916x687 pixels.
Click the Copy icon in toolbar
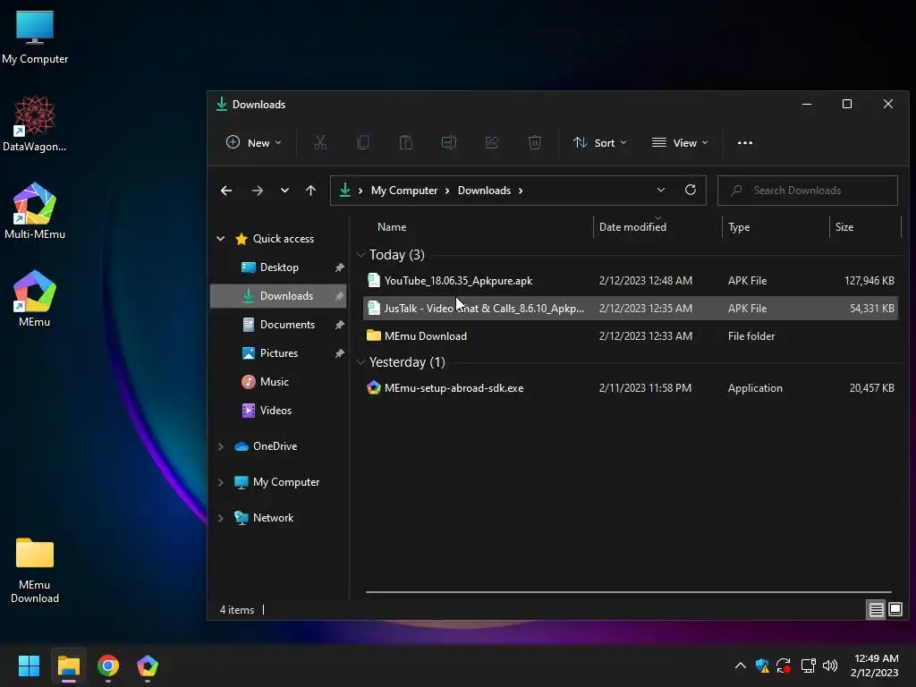363,142
